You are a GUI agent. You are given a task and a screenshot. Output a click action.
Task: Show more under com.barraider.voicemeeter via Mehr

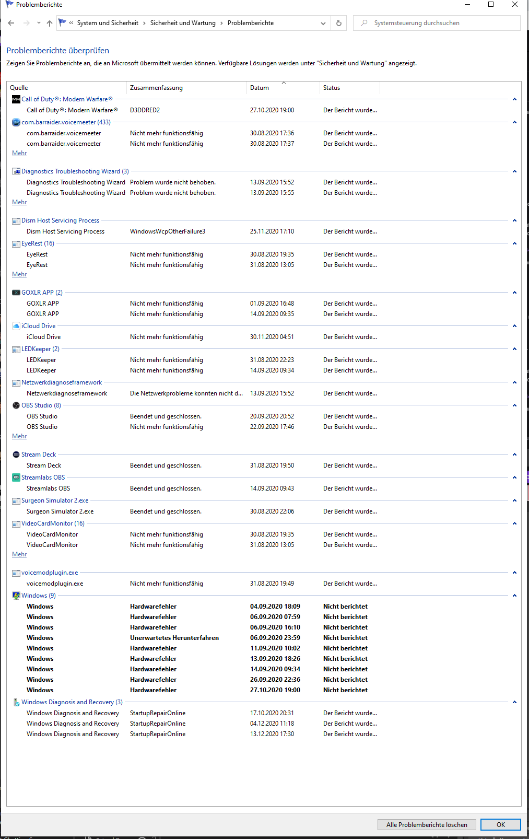pyautogui.click(x=19, y=153)
